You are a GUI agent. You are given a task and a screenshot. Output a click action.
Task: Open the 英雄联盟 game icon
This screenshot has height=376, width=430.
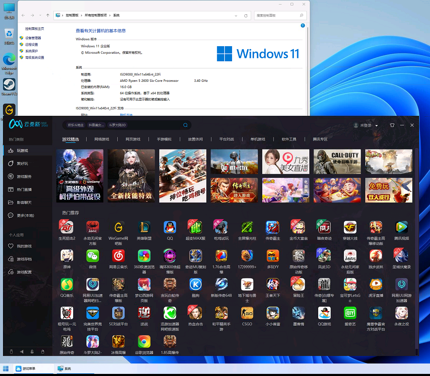click(144, 227)
